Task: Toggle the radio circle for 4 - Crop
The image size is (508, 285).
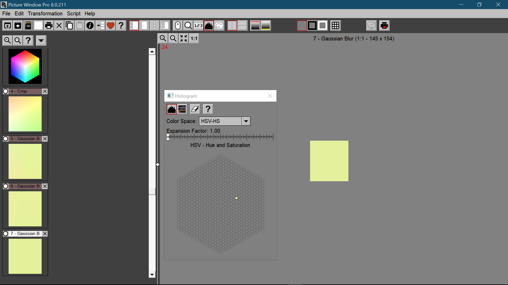Action: click(6, 92)
